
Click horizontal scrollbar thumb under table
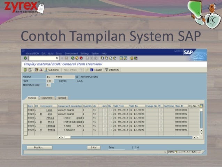(68, 137)
